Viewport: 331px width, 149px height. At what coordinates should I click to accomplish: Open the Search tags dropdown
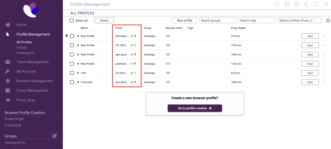(x=257, y=20)
